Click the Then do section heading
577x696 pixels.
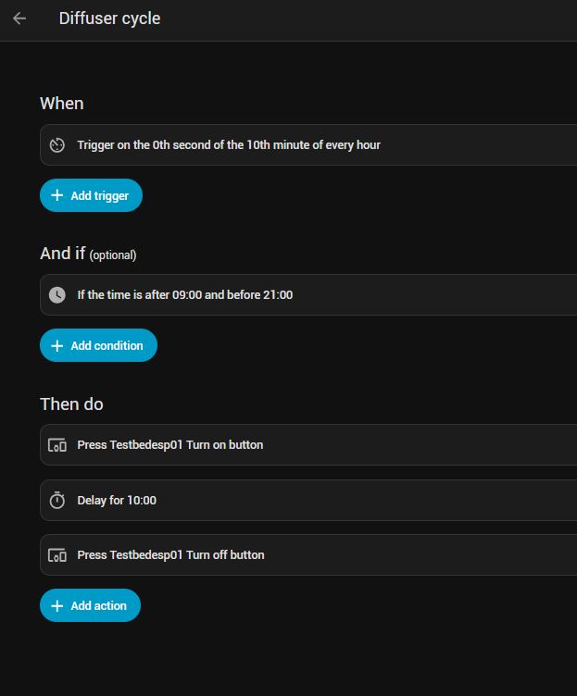point(71,404)
